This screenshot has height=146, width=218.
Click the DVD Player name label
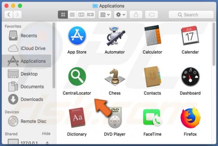click(x=115, y=134)
